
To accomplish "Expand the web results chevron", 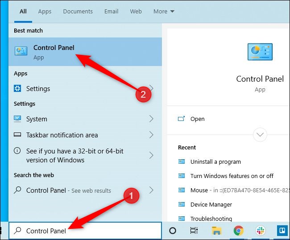I will pyautogui.click(x=151, y=190).
